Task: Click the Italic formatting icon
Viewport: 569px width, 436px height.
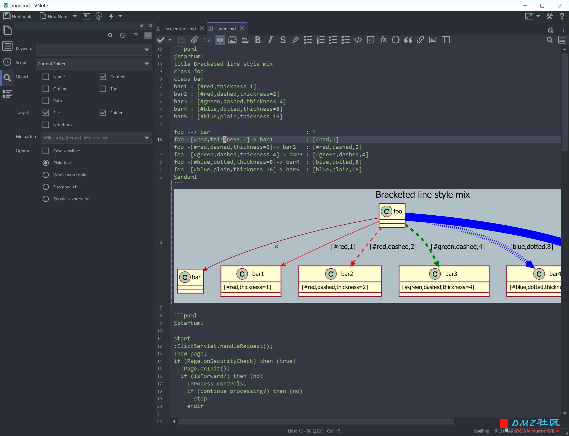Action: (x=270, y=41)
